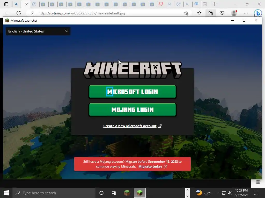Open the browser Collections icon

pyautogui.click(x=211, y=13)
